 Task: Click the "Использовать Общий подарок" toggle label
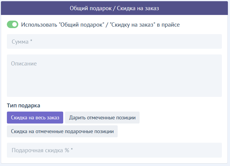pos(100,25)
